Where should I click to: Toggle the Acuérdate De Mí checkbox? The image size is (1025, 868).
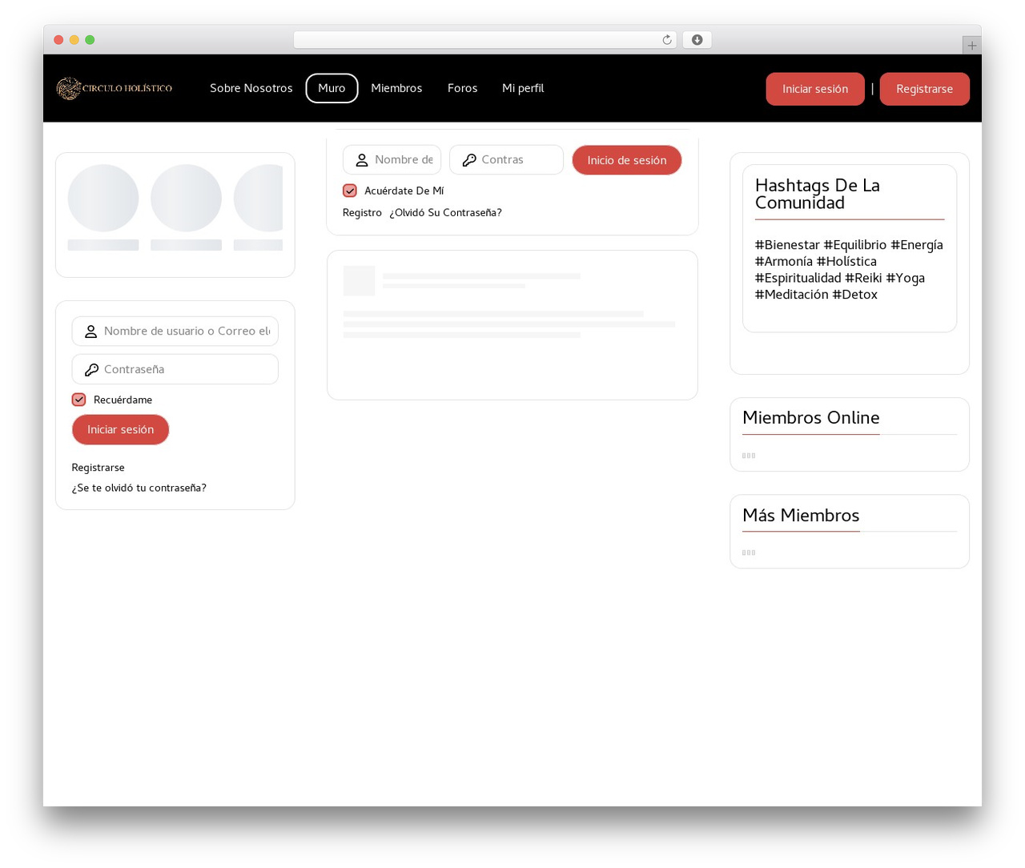[x=350, y=191]
